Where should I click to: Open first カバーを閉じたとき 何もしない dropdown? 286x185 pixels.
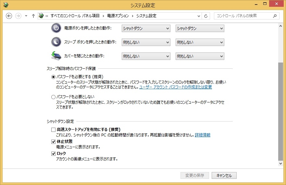(x=146, y=56)
